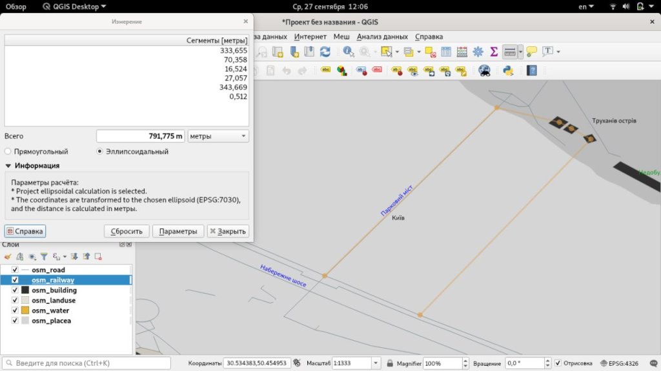Click the Identify Features tool icon
The image size is (661, 371).
tap(348, 52)
